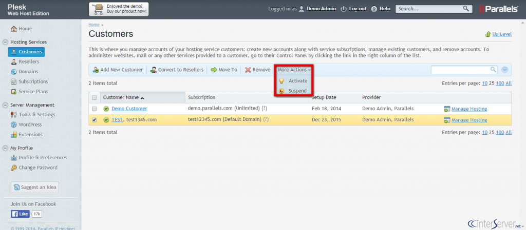Image resolution: width=526 pixels, height=230 pixels.
Task: Click the Add New Customer icon
Action: [96, 70]
